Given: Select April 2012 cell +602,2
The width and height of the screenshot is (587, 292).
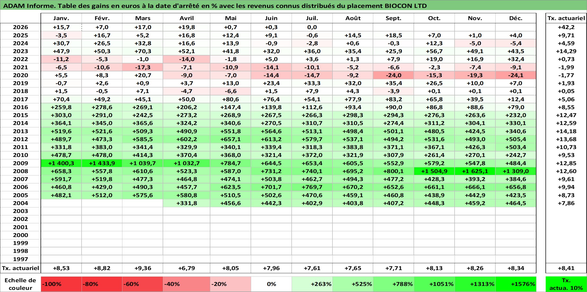Looking at the screenshot, I should [x=187, y=139].
